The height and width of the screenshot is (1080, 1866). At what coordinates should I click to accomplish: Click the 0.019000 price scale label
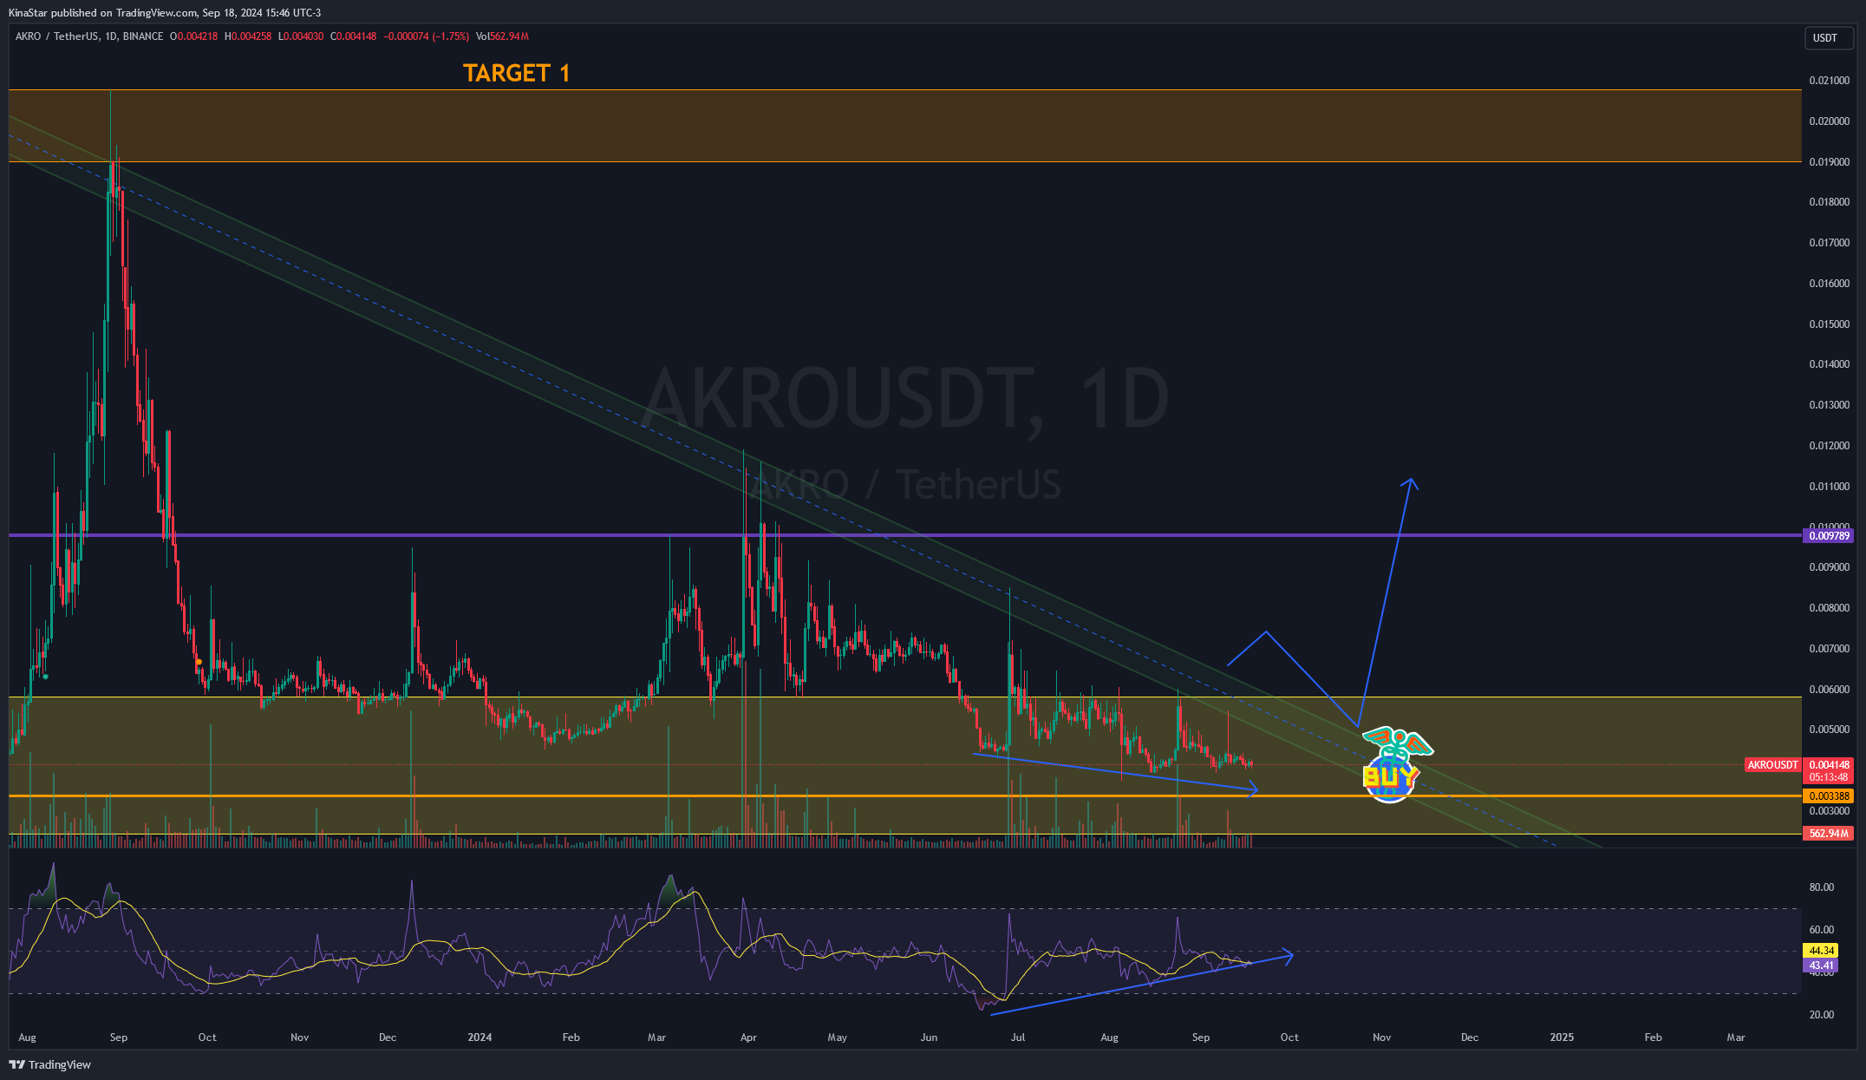1829,162
